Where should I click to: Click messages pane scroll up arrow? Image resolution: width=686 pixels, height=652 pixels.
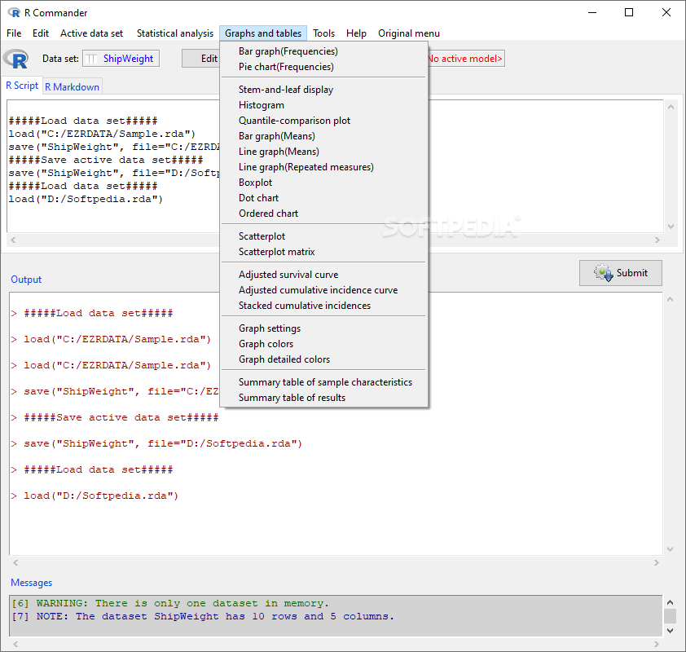(x=670, y=602)
